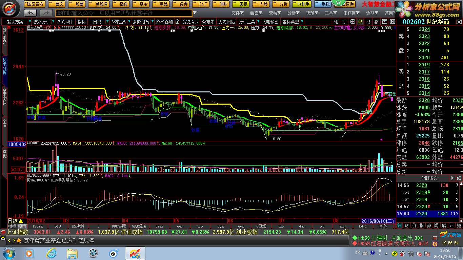Open the 商品 commodities button
The image size is (463, 260).
[161, 4]
